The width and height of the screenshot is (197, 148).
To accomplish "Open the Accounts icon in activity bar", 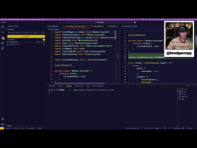I will pos(2,119).
